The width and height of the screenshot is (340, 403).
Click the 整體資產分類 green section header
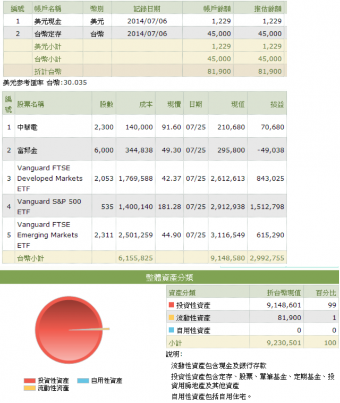169,278
